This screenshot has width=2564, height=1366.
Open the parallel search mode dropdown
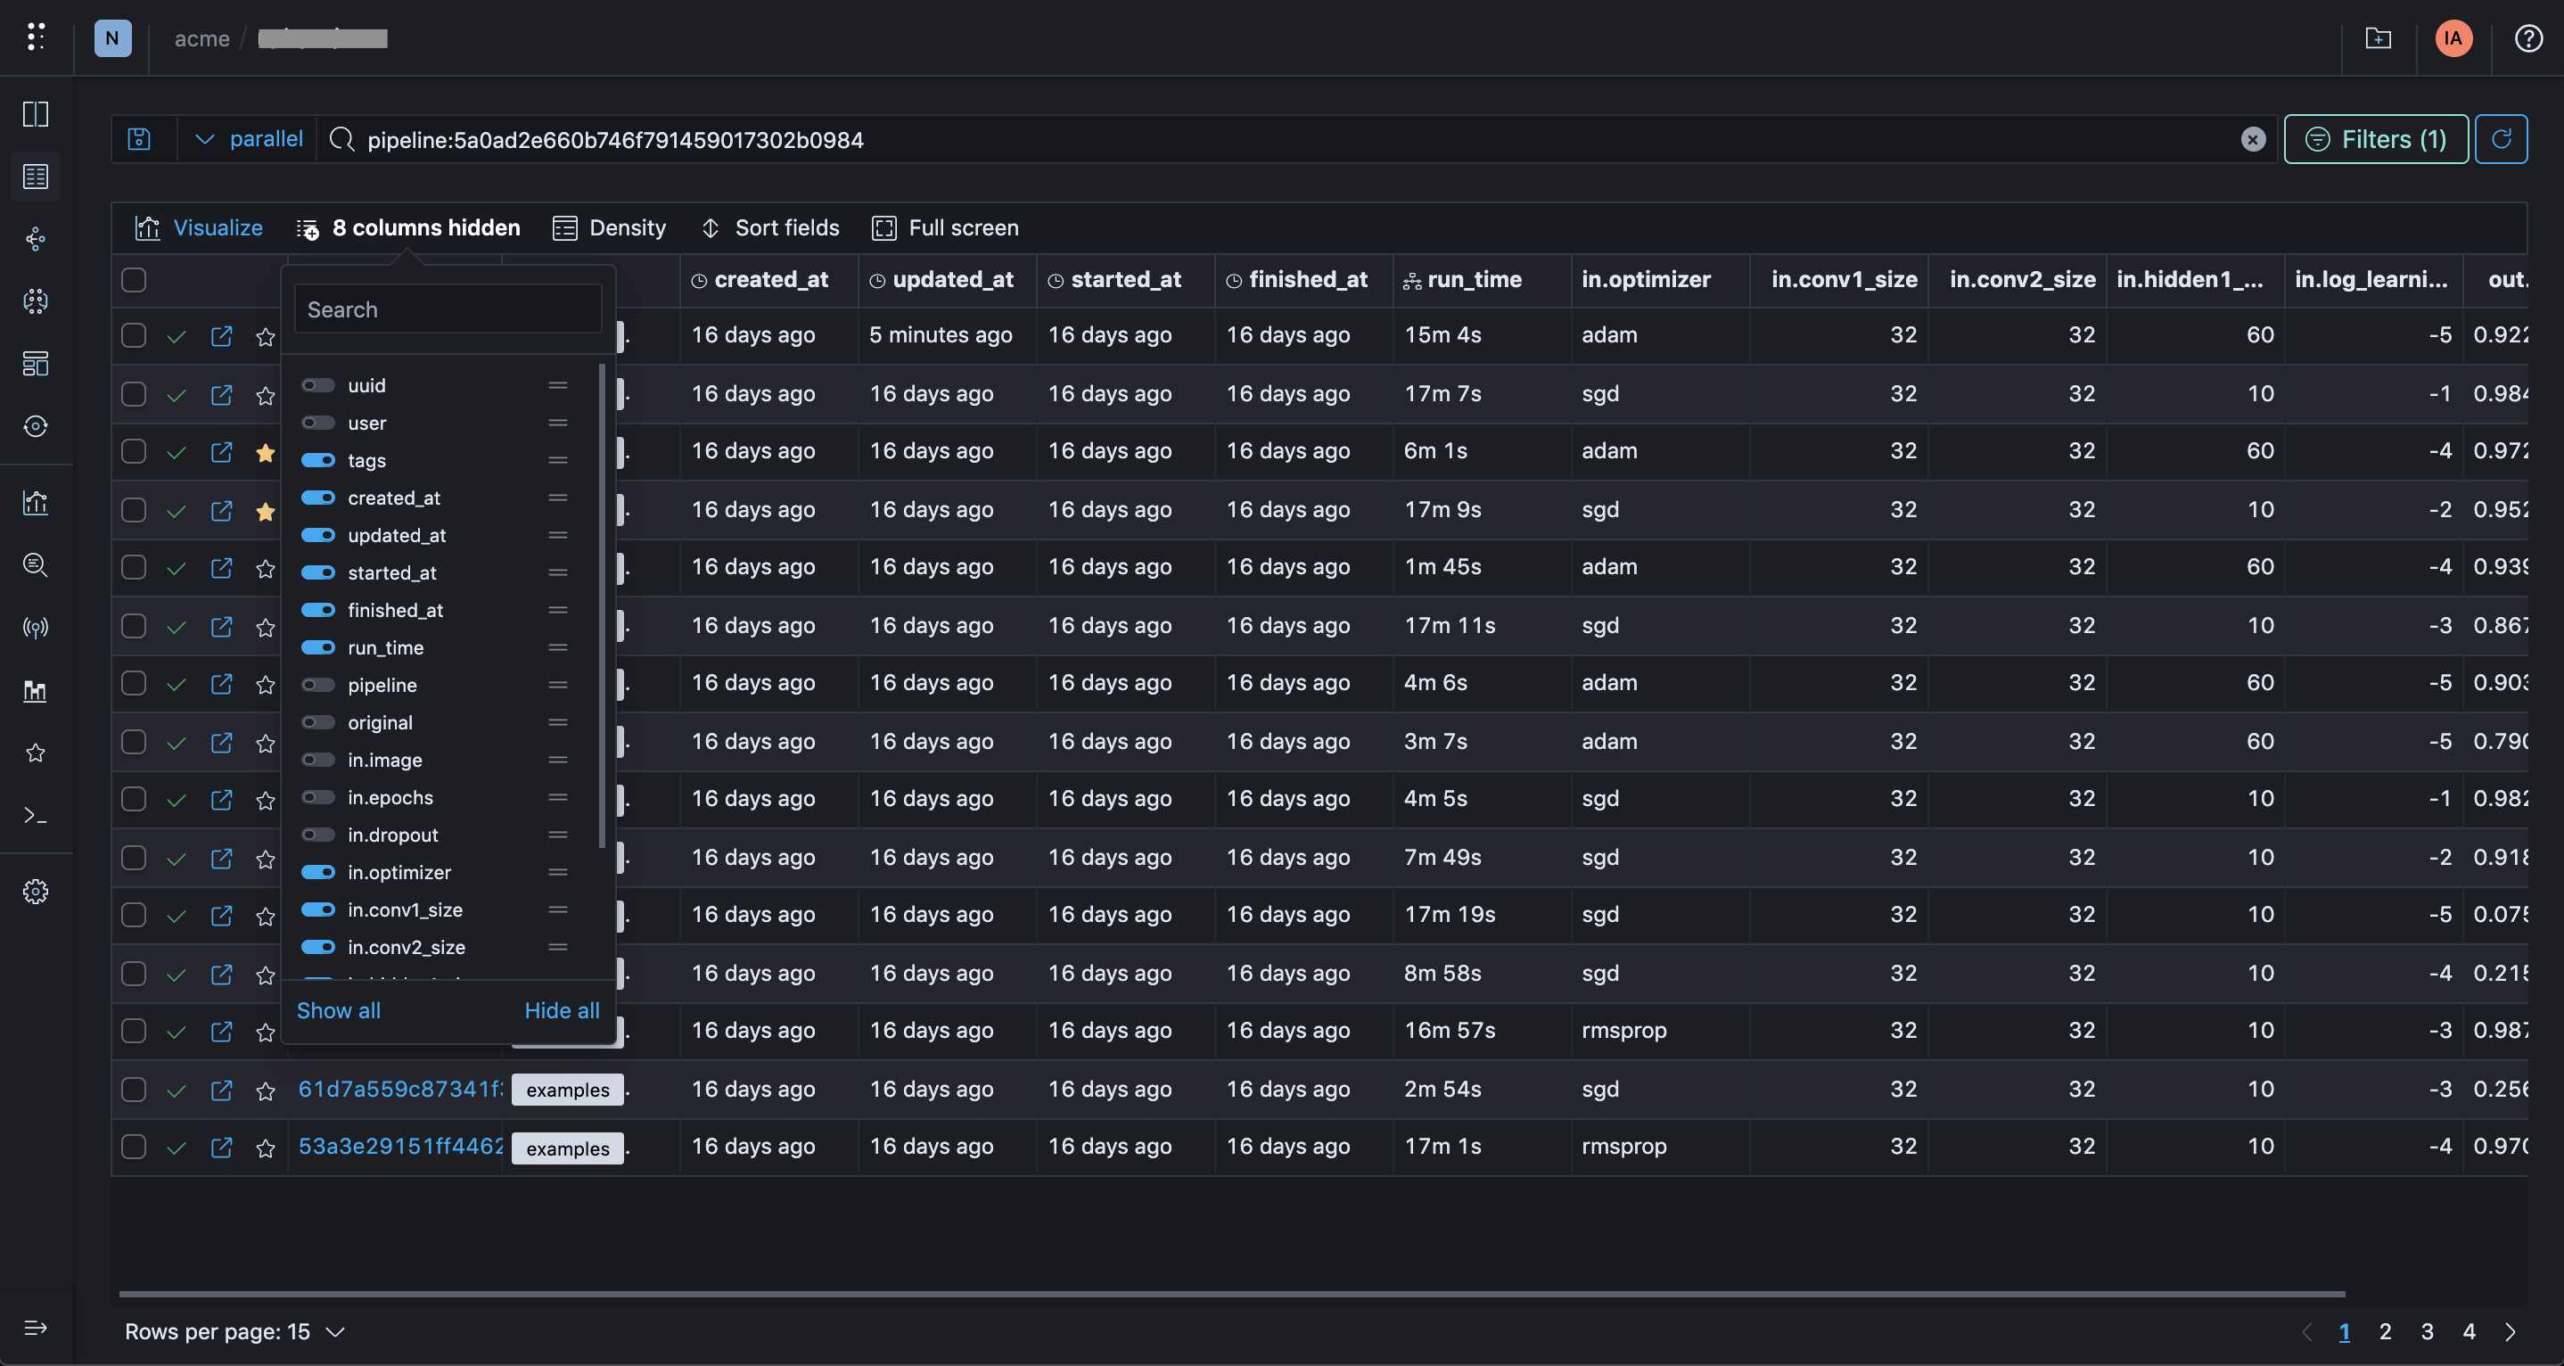pos(249,138)
